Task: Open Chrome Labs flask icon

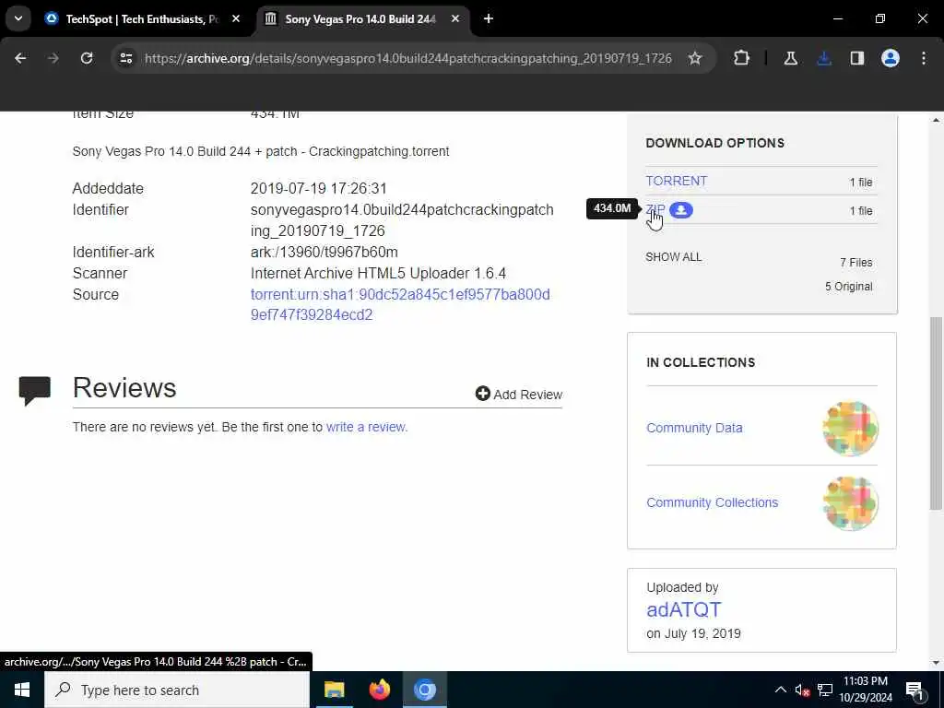Action: [790, 58]
